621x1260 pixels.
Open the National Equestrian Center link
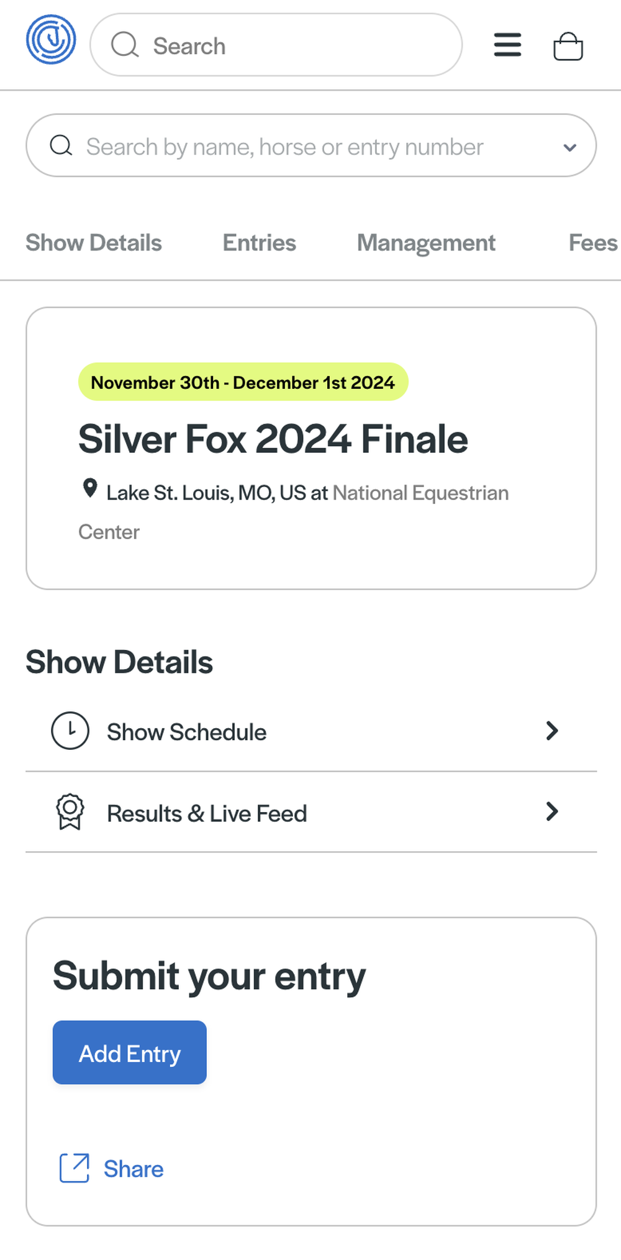pyautogui.click(x=420, y=493)
